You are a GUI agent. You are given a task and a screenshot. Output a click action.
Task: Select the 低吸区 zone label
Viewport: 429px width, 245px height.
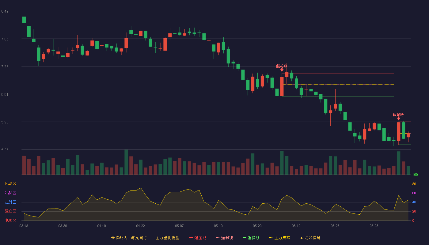tap(10, 220)
